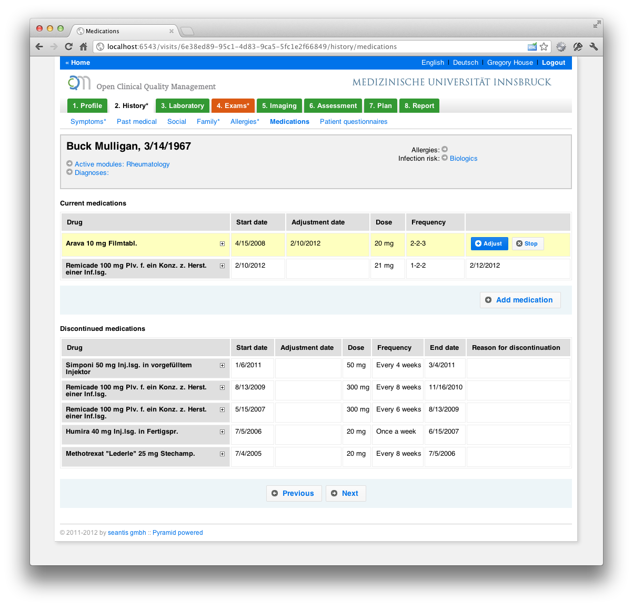Click the 2/12/2012 cell in the Remicade row
633x607 pixels.
(518, 269)
